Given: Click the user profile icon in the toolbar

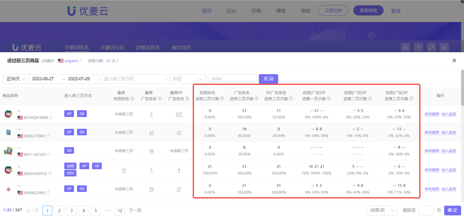Looking at the screenshot, I should click(405, 48).
